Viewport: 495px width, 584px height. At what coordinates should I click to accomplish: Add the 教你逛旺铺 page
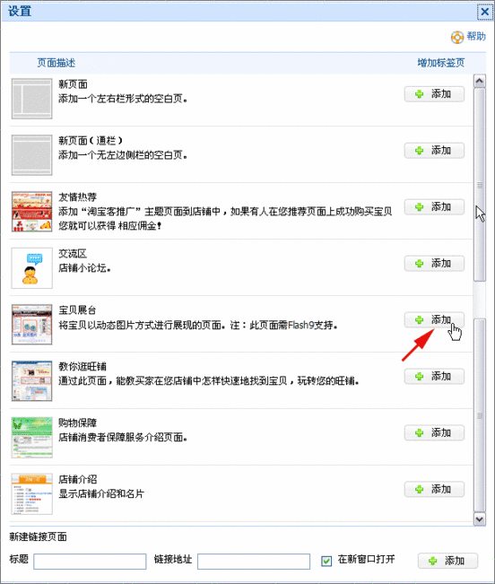[x=434, y=376]
